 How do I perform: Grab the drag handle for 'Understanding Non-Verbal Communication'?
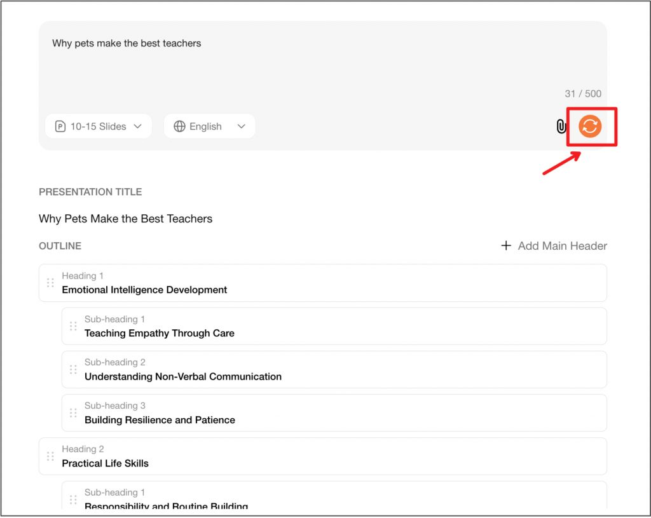click(x=73, y=369)
